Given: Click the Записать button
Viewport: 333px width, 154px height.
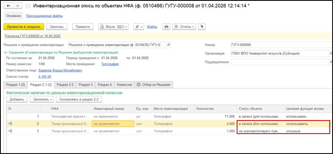Looking at the screenshot, I should coord(57,27).
